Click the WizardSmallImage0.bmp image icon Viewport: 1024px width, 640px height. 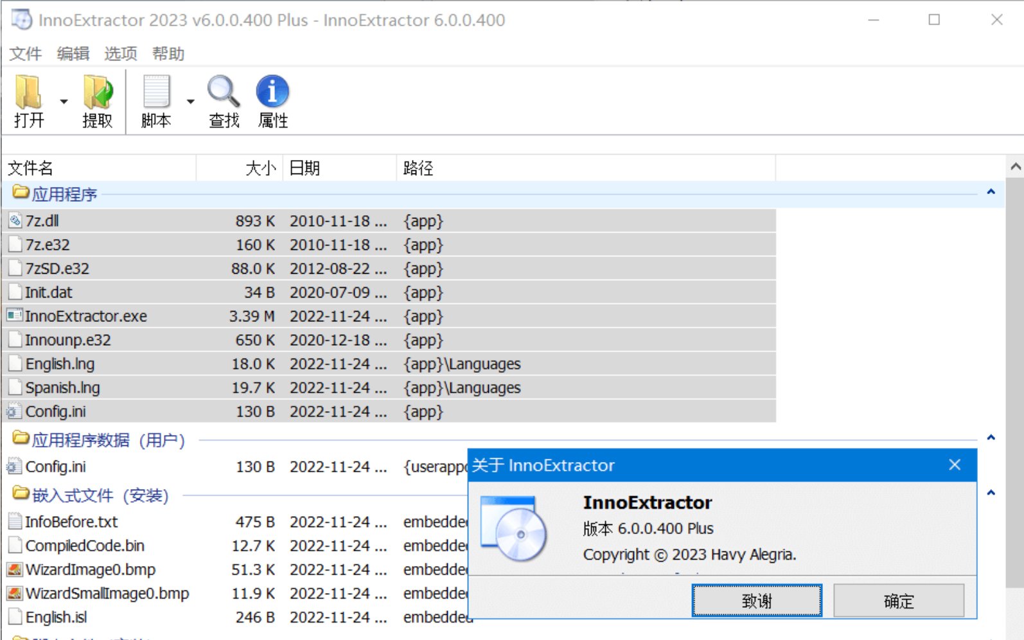tap(14, 593)
